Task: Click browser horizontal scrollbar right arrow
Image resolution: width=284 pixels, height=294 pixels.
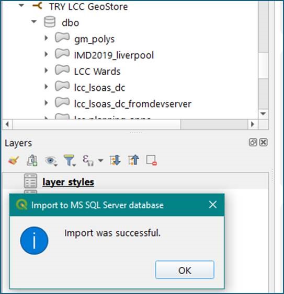Action: (253, 124)
